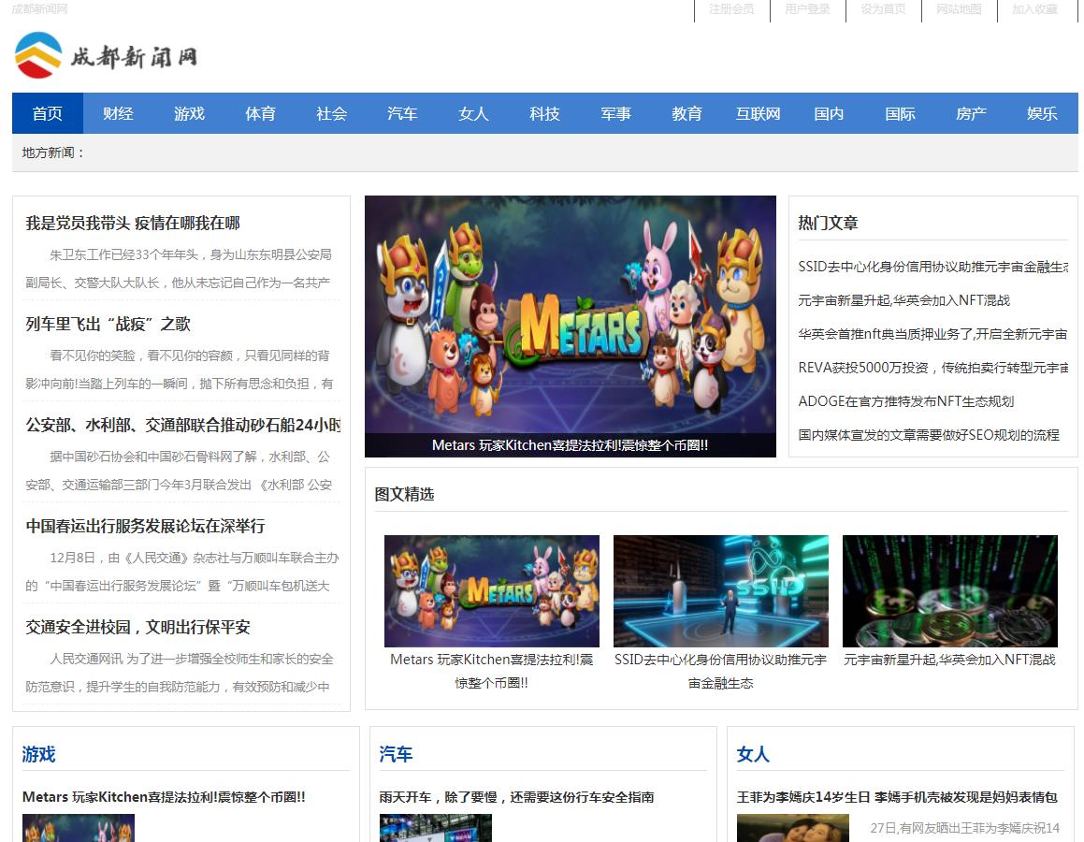
Task: Open hot article REVA获投5000万投资
Action: pyautogui.click(x=933, y=368)
